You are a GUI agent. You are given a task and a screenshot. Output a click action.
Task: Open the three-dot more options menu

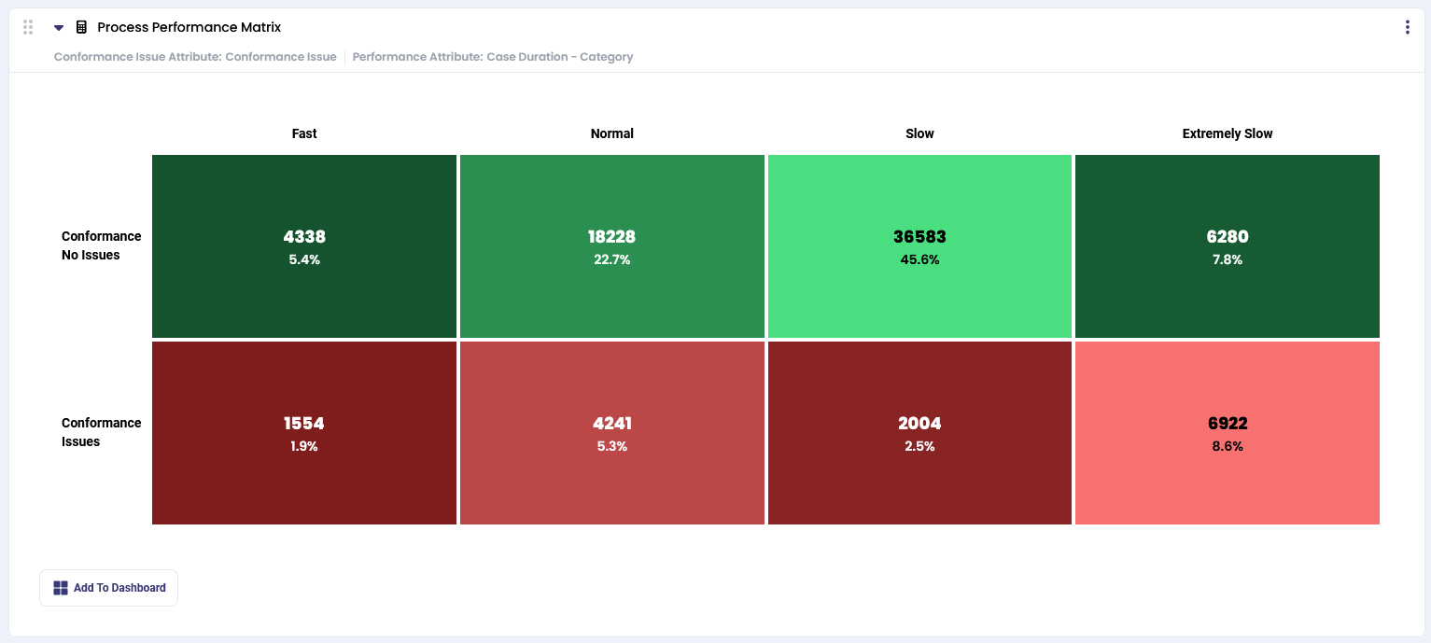point(1407,28)
